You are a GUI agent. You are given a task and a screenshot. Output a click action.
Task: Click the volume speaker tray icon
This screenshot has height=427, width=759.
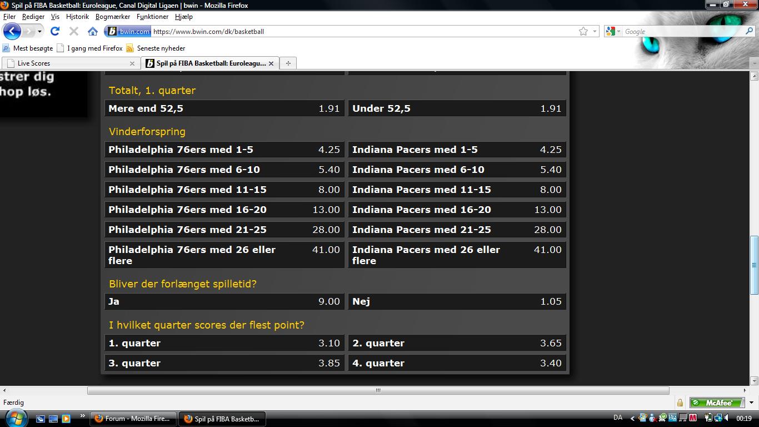click(x=727, y=418)
